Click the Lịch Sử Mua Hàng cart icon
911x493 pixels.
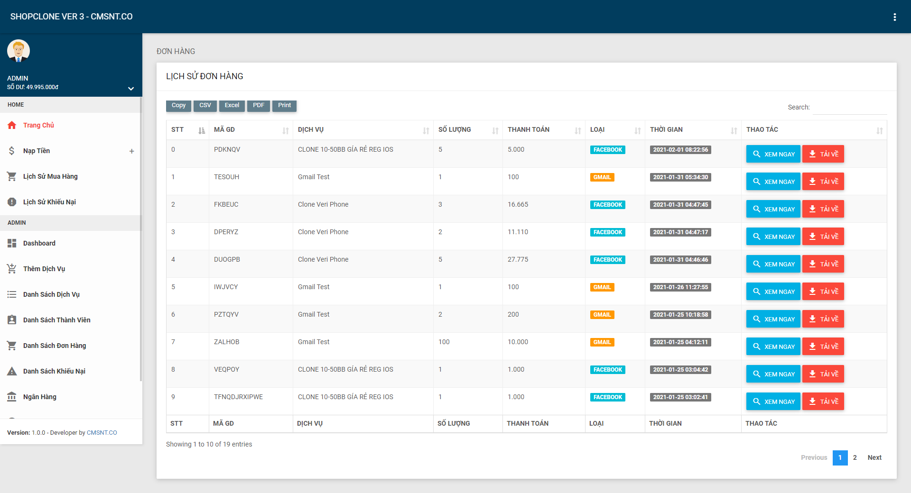(12, 176)
